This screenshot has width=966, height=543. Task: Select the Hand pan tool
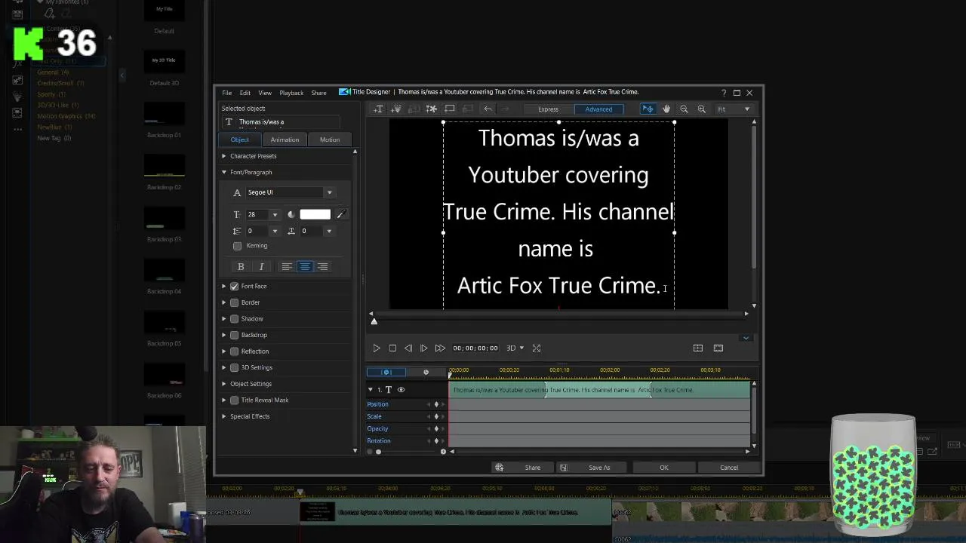(x=666, y=109)
